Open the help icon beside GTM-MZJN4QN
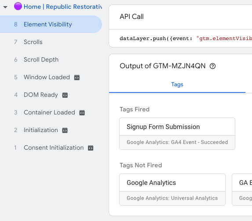Viewport: 252px width, 221px height. click(212, 66)
